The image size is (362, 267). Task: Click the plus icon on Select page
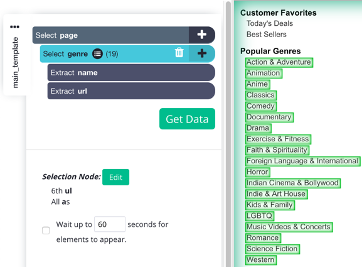[202, 35]
